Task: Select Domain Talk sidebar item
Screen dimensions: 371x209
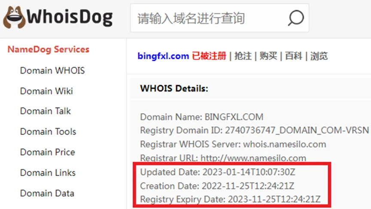Action: pyautogui.click(x=46, y=111)
